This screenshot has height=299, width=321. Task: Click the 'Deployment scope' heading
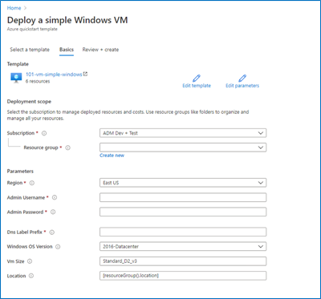29,102
